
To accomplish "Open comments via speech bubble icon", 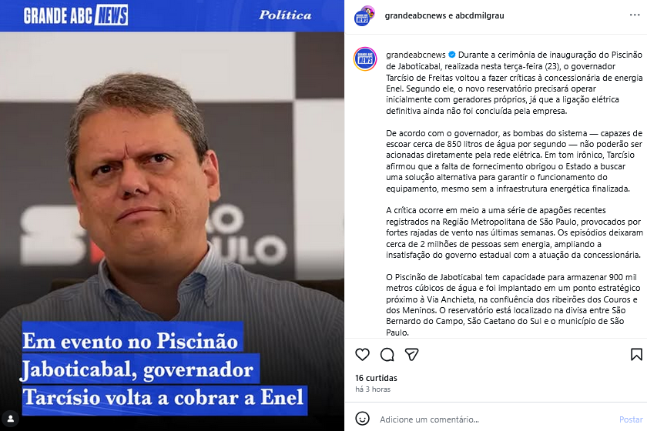I will pos(387,354).
